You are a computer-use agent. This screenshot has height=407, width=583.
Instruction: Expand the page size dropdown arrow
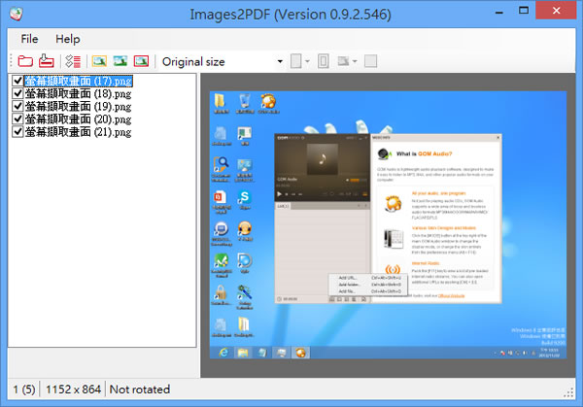tap(308, 61)
